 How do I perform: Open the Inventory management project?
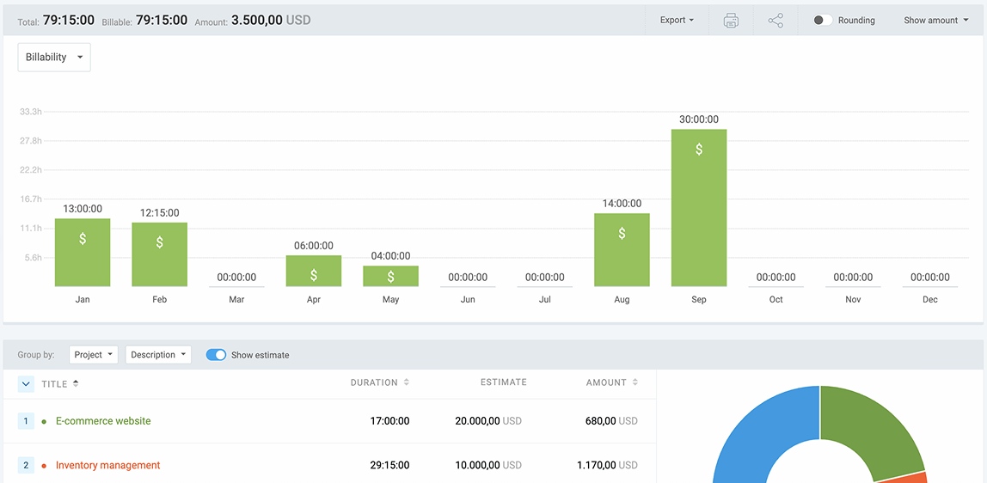coord(108,465)
